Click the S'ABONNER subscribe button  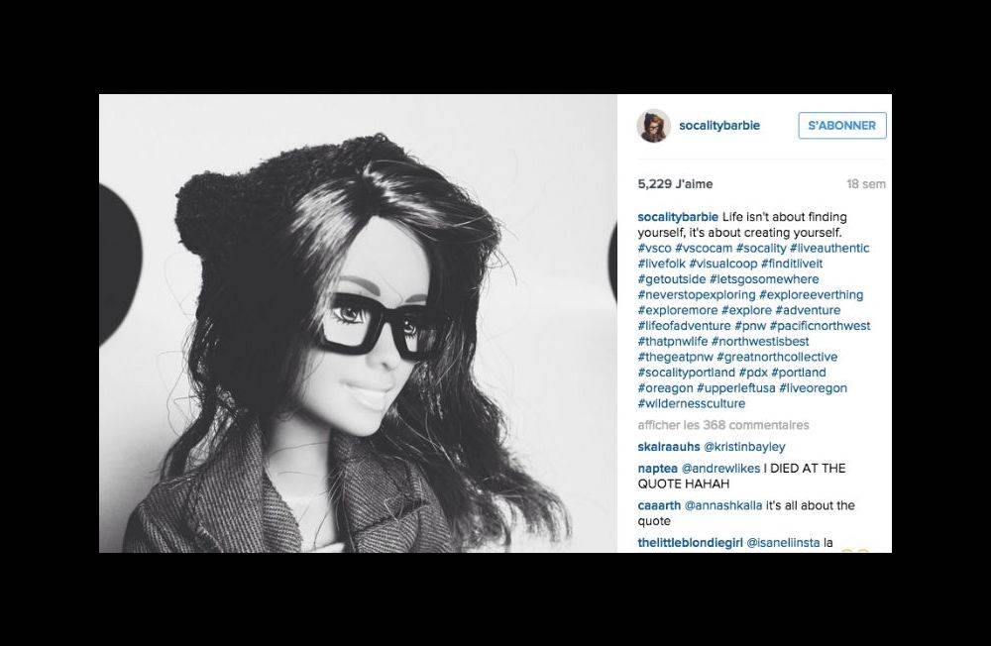841,125
